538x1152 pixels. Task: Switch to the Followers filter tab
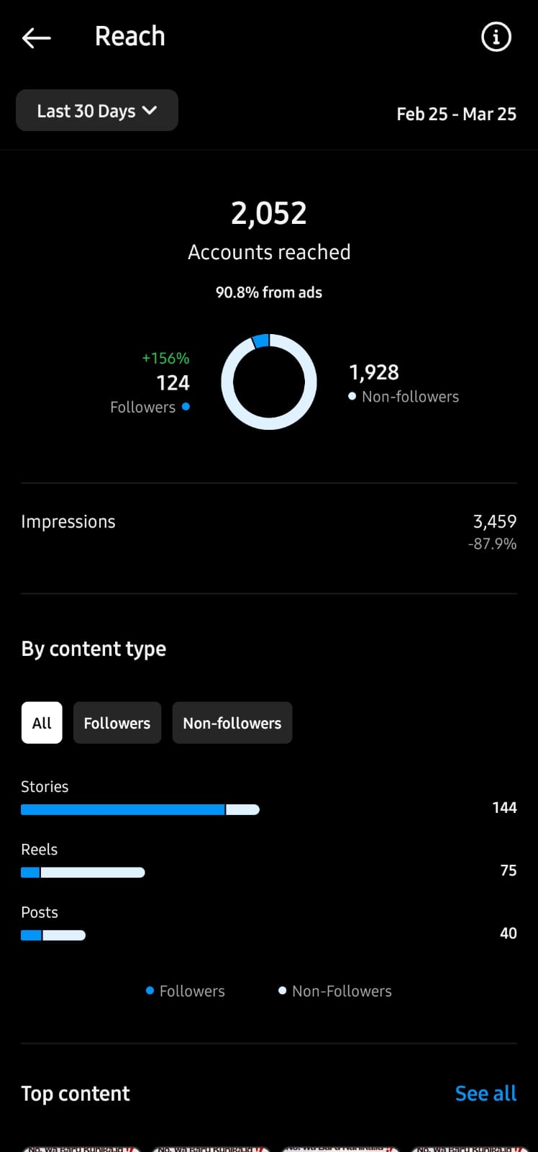117,723
